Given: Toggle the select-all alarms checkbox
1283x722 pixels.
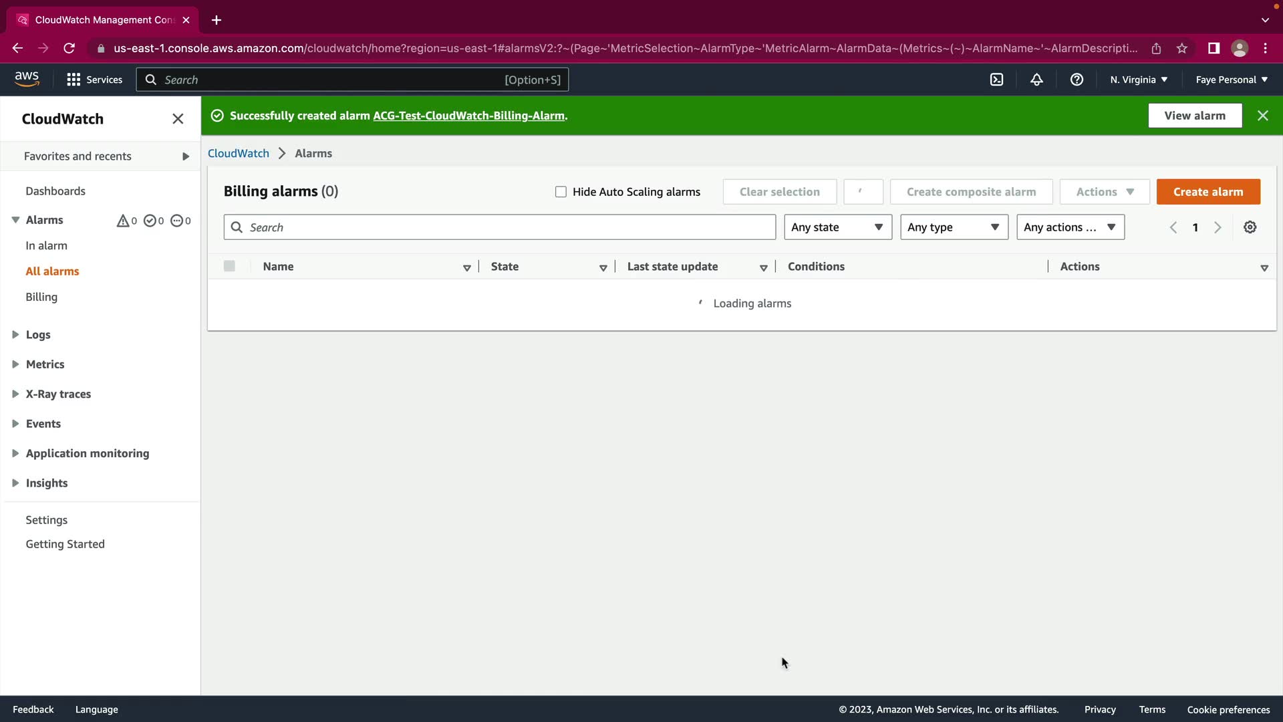Looking at the screenshot, I should 229,266.
